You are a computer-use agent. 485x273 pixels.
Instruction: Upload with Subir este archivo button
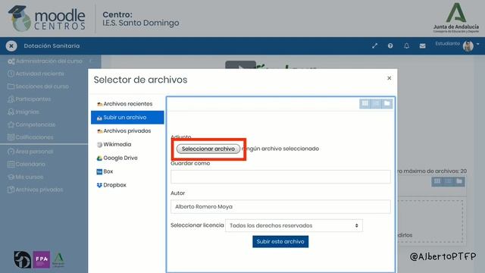[x=280, y=242]
